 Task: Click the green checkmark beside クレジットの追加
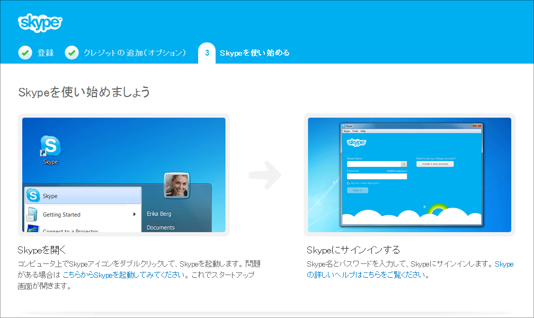coord(72,53)
